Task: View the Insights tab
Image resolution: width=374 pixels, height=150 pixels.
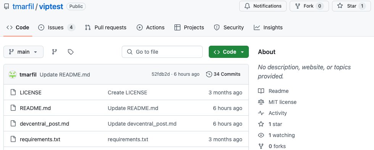Action: 268,27
